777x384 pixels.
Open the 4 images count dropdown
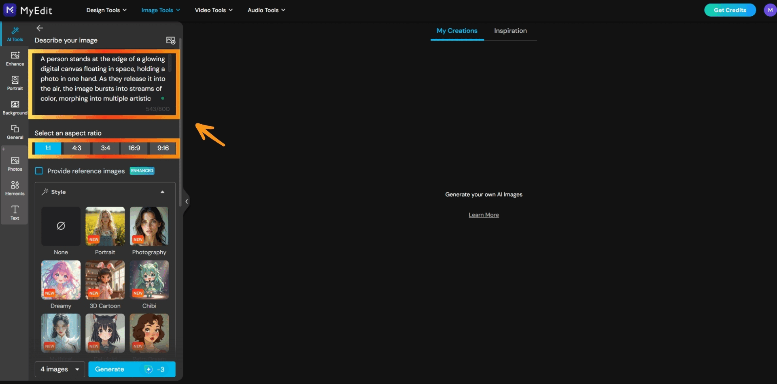(x=60, y=369)
